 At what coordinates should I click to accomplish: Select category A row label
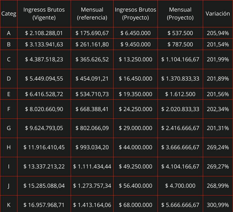point(9,33)
